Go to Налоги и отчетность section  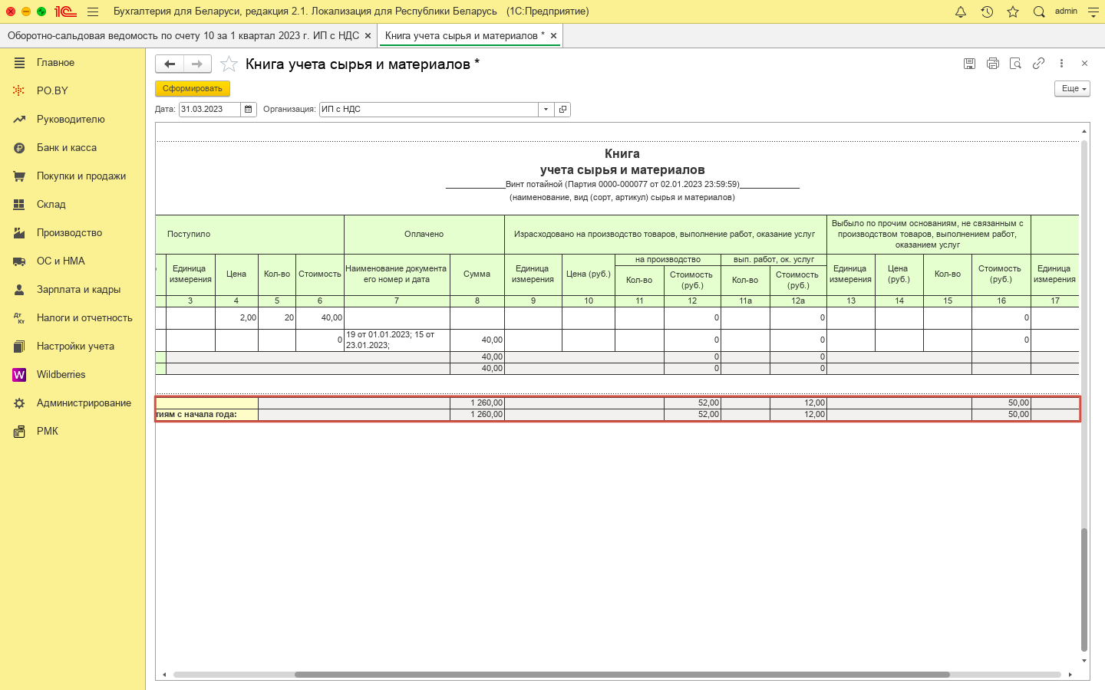tap(84, 318)
